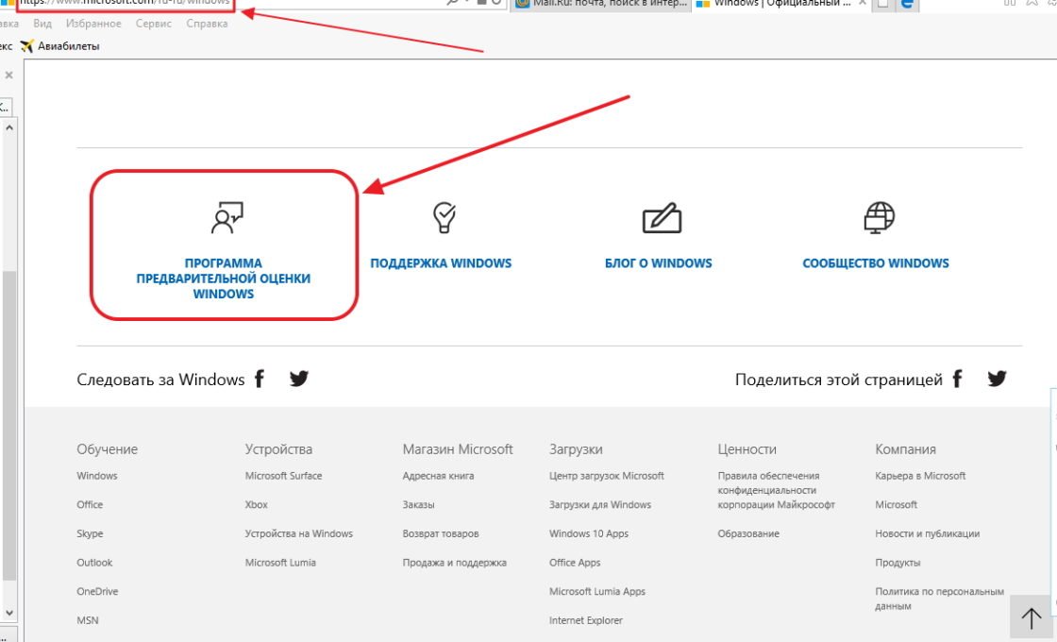Open the Сервис menu

pyautogui.click(x=154, y=24)
